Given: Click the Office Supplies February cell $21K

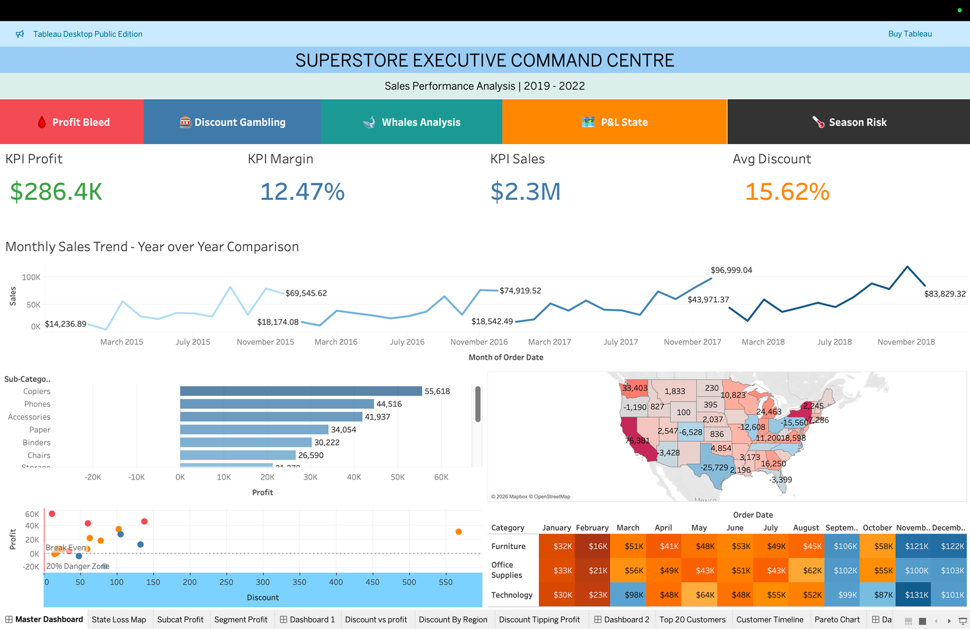Looking at the screenshot, I should coord(594,570).
